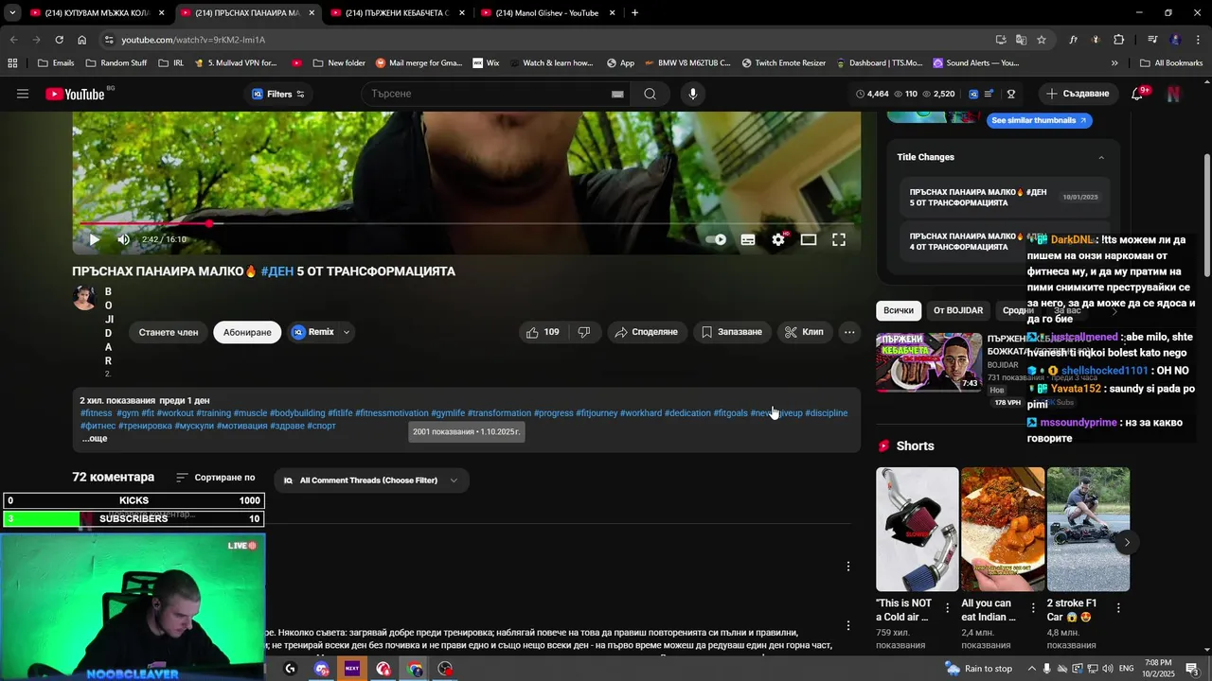This screenshot has height=681, width=1212.
Task: Close the Manol Glishev tab
Action: click(612, 13)
